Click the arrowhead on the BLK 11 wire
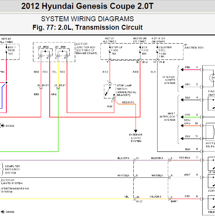The width and height of the screenshot is (215, 216). coord(182,138)
